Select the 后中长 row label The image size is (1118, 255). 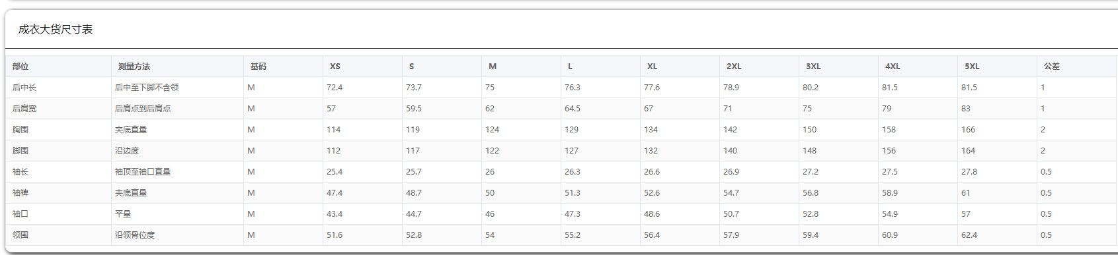click(x=24, y=88)
